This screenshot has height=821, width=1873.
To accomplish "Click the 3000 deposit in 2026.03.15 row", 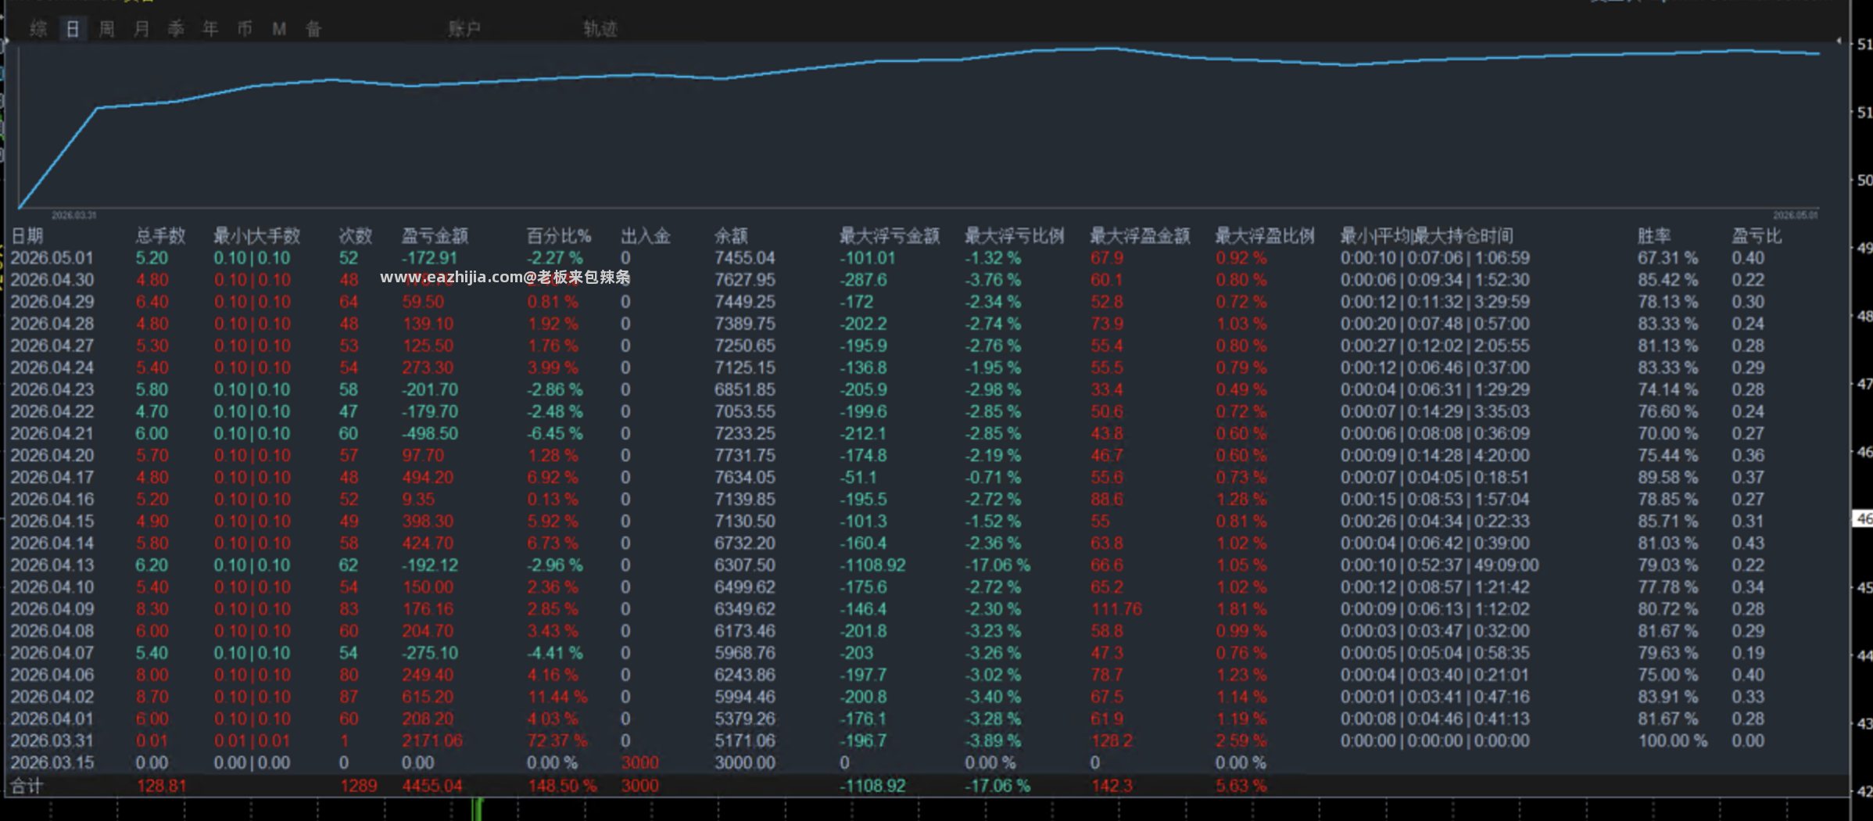I will (x=640, y=762).
